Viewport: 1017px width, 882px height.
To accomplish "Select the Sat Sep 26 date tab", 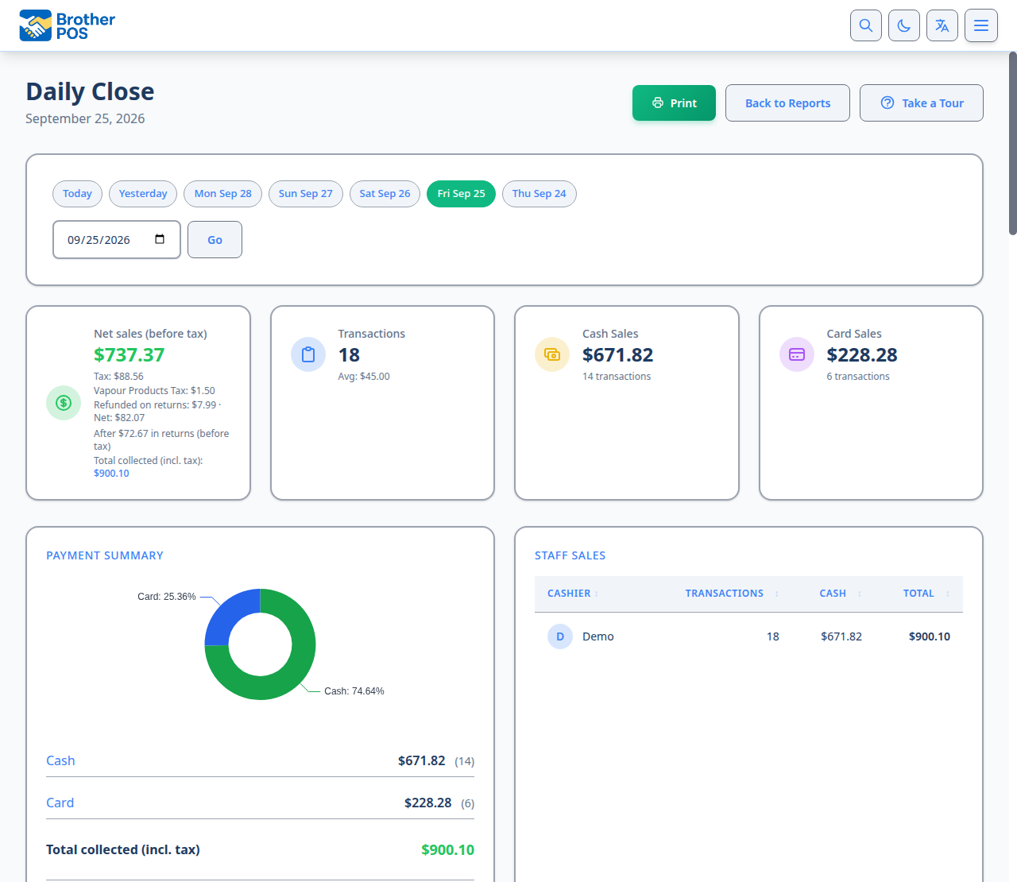I will [x=385, y=194].
